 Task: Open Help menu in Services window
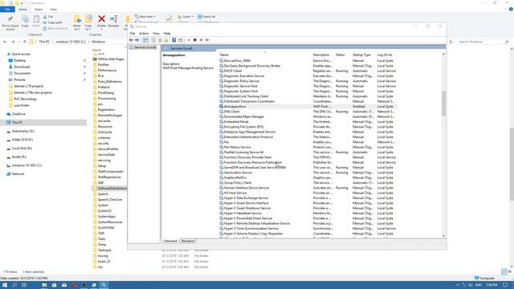(x=167, y=34)
